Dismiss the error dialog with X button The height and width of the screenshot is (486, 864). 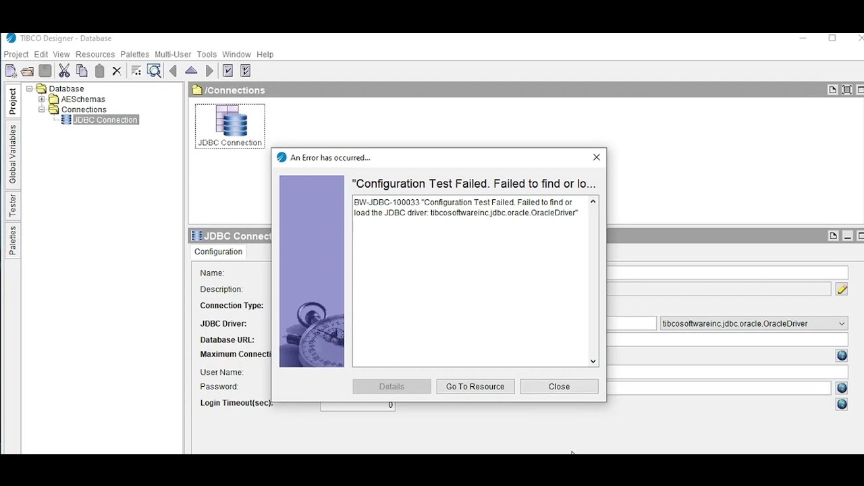coord(597,157)
